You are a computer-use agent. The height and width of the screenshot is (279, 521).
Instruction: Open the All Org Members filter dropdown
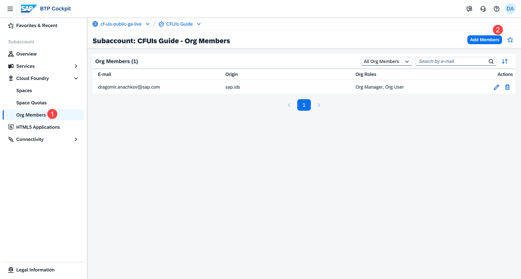point(386,61)
